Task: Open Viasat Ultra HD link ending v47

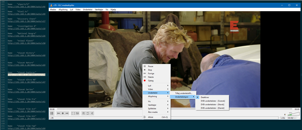Action: click(27, 82)
